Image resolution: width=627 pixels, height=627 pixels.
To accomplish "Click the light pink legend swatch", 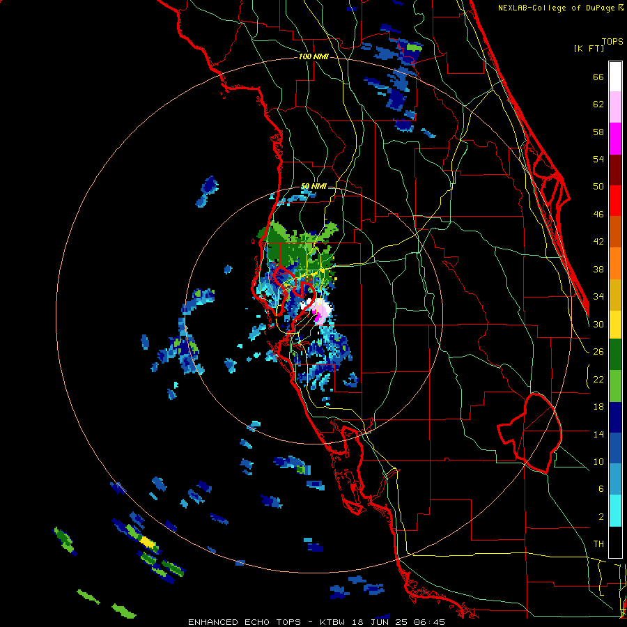I will point(615,107).
